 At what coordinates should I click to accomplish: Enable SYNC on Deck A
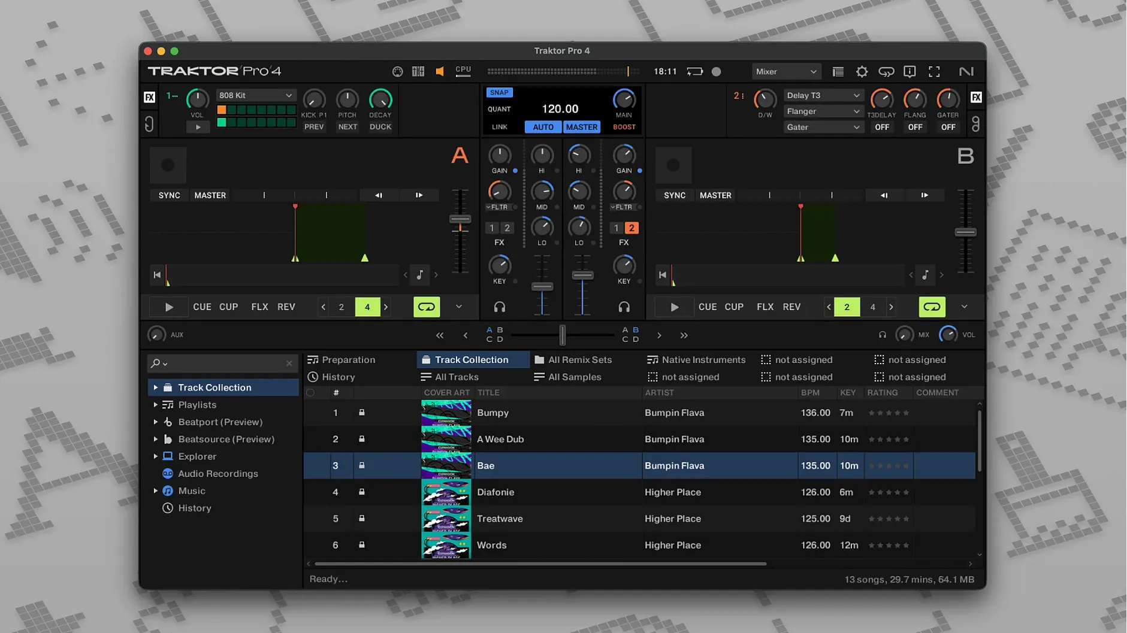pos(169,195)
